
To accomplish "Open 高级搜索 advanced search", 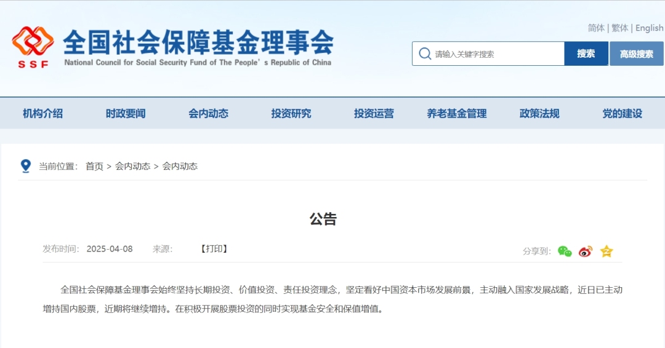I will (636, 54).
